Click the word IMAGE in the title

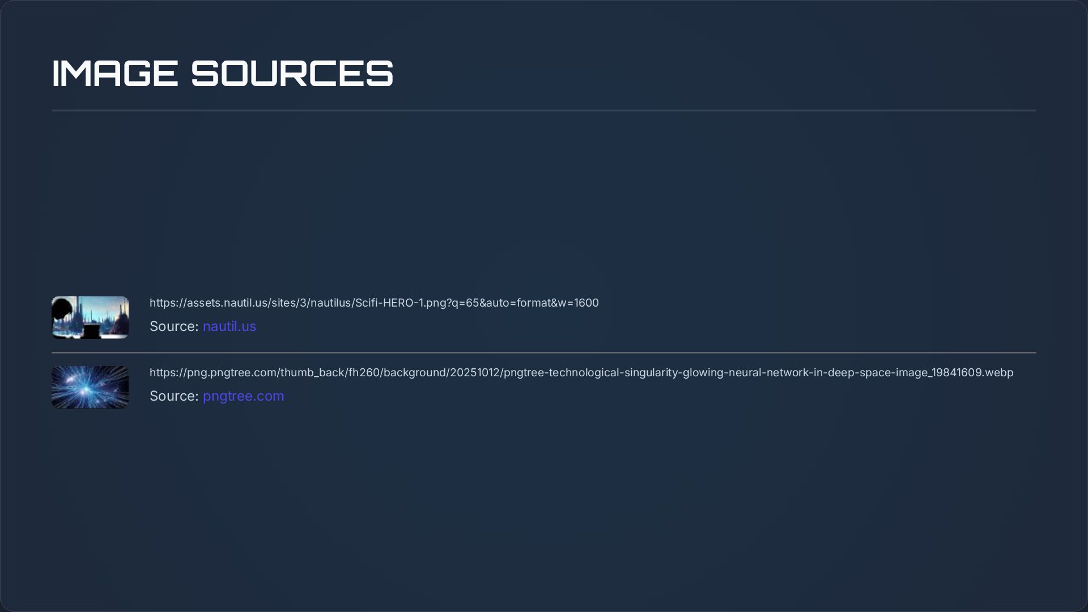(x=114, y=74)
